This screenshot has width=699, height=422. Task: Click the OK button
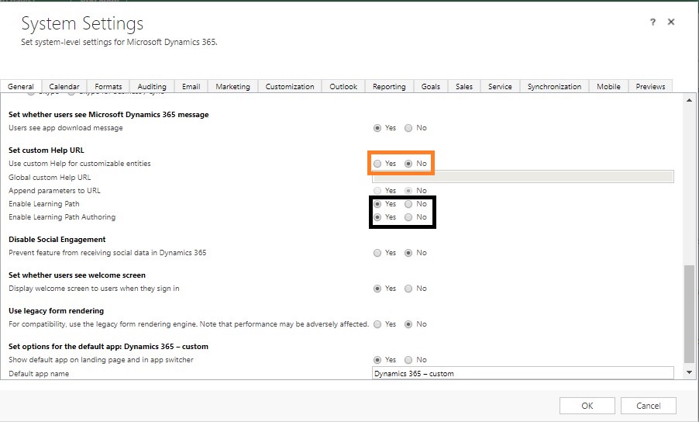point(587,406)
